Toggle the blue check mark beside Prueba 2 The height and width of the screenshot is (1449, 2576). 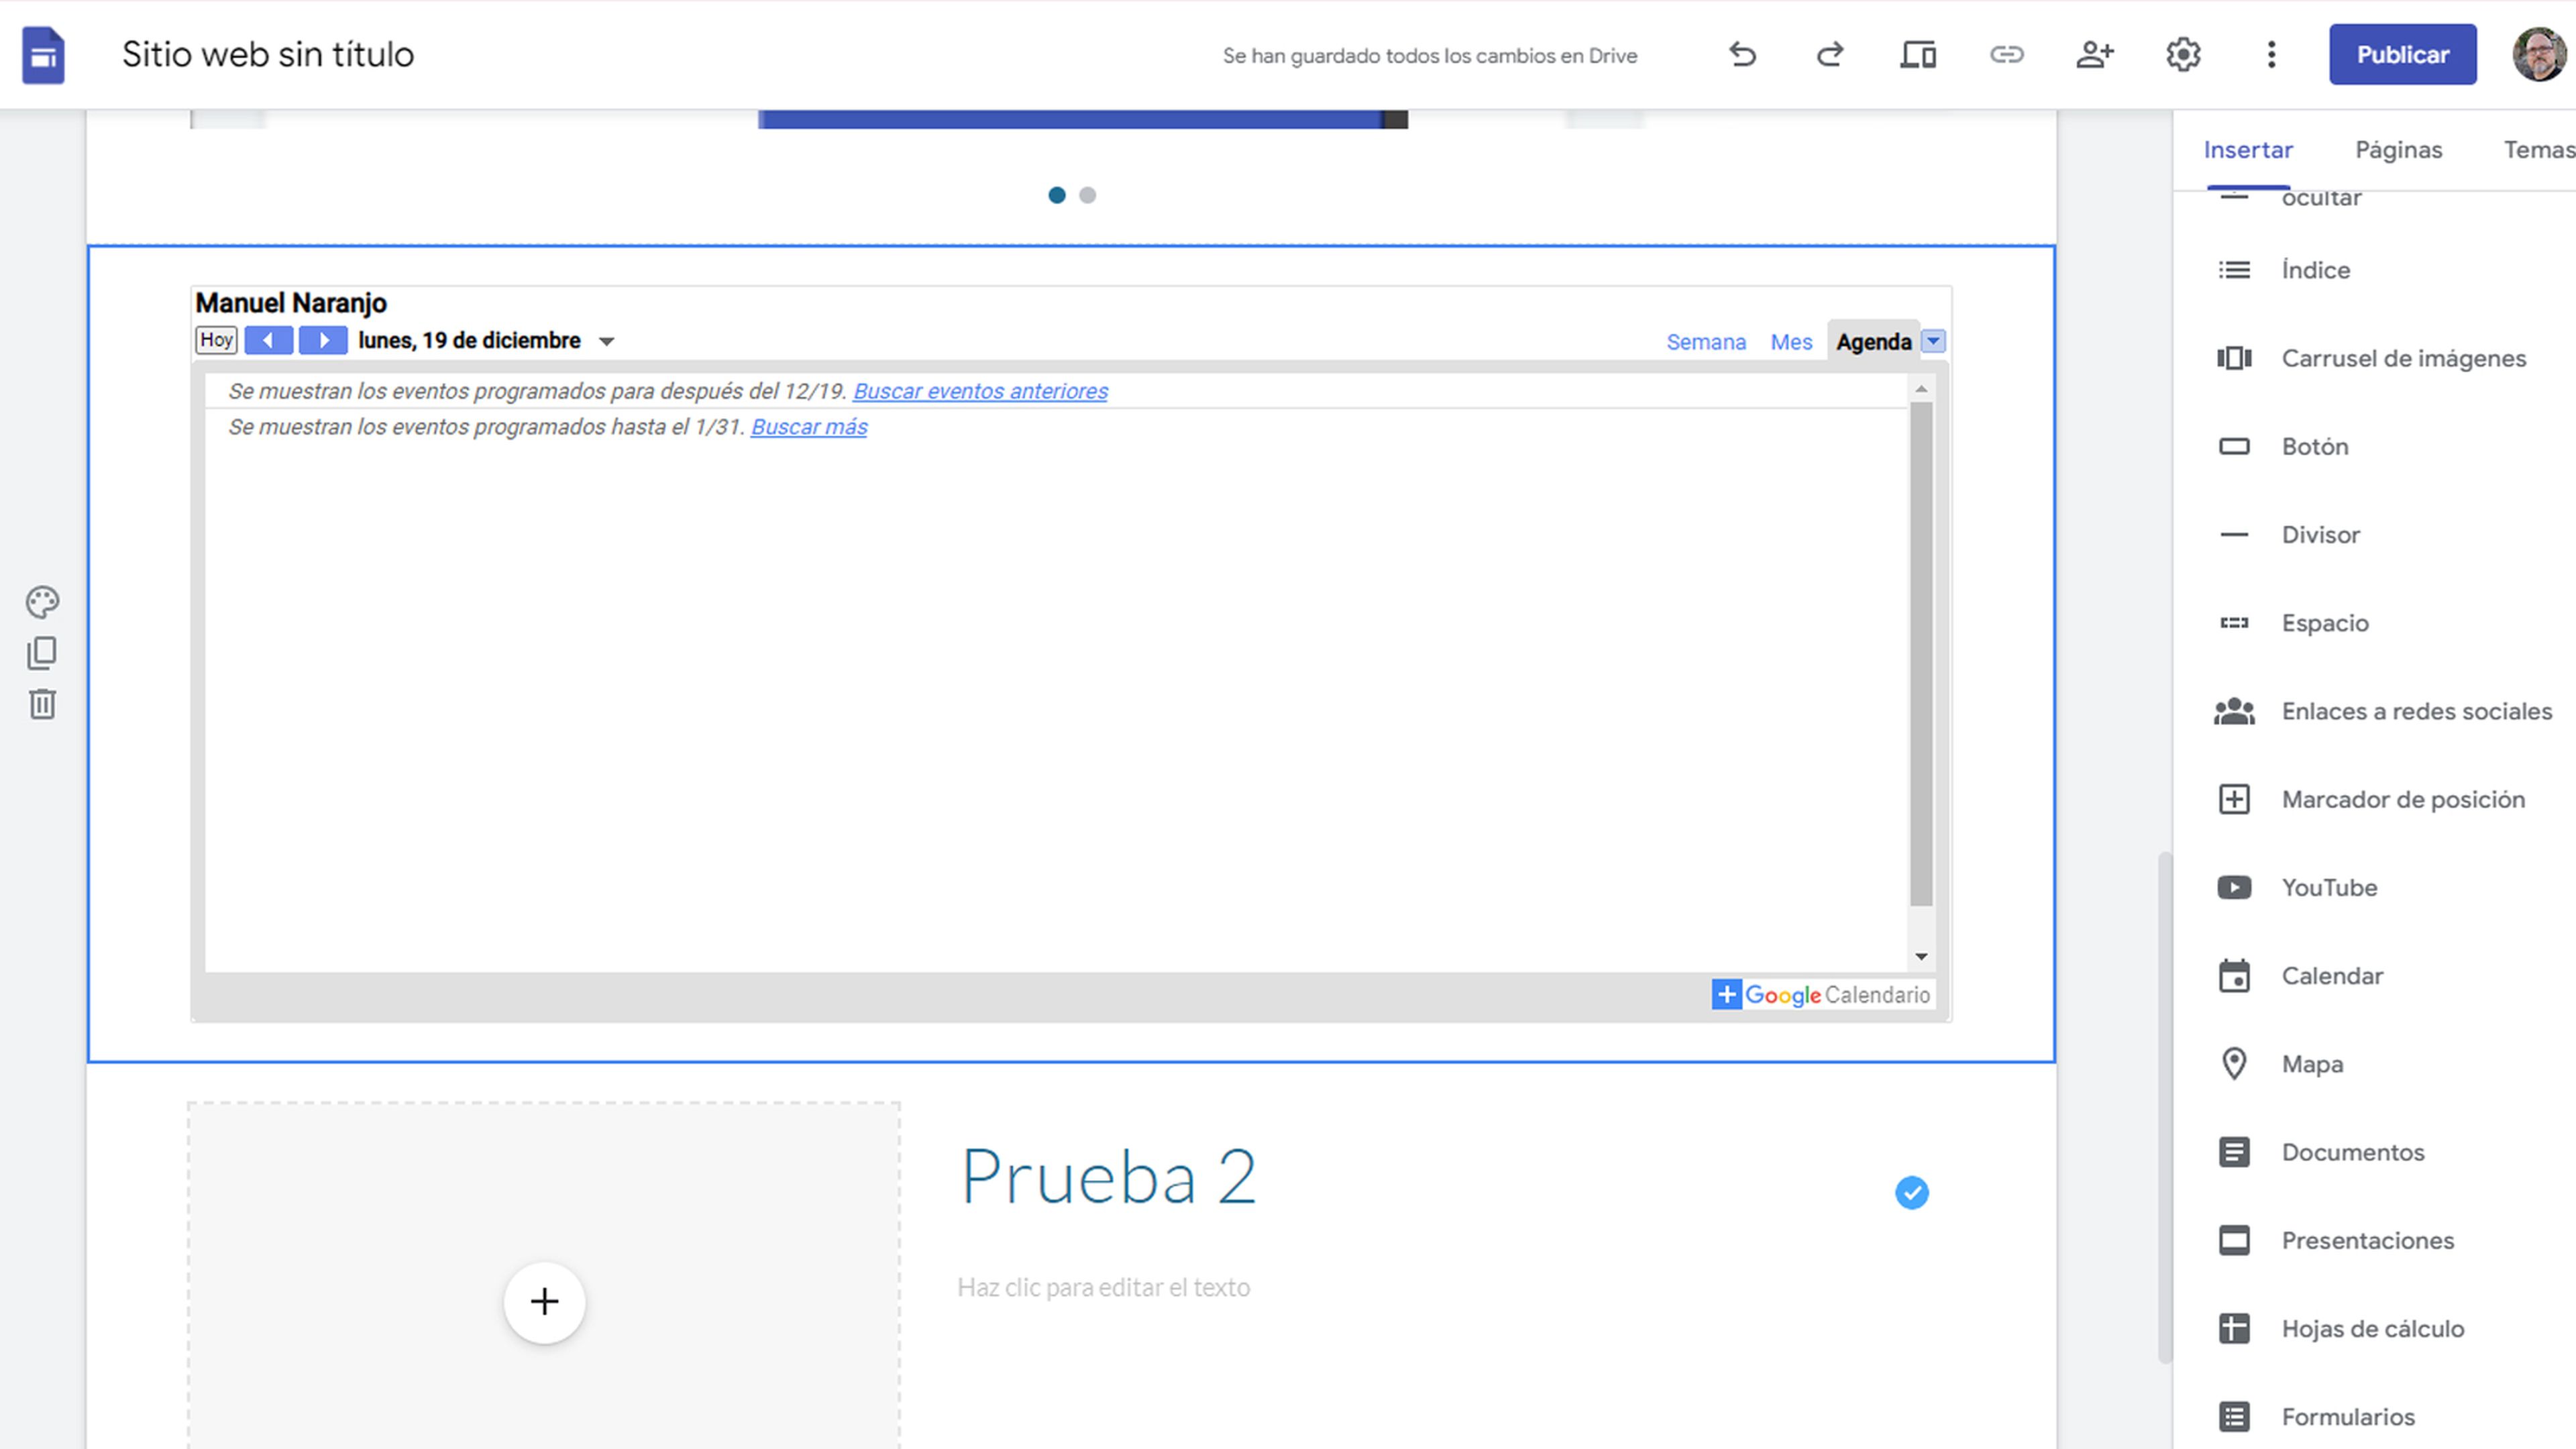[1911, 1192]
